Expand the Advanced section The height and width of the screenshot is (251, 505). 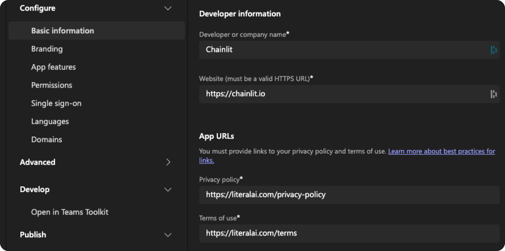pyautogui.click(x=168, y=162)
